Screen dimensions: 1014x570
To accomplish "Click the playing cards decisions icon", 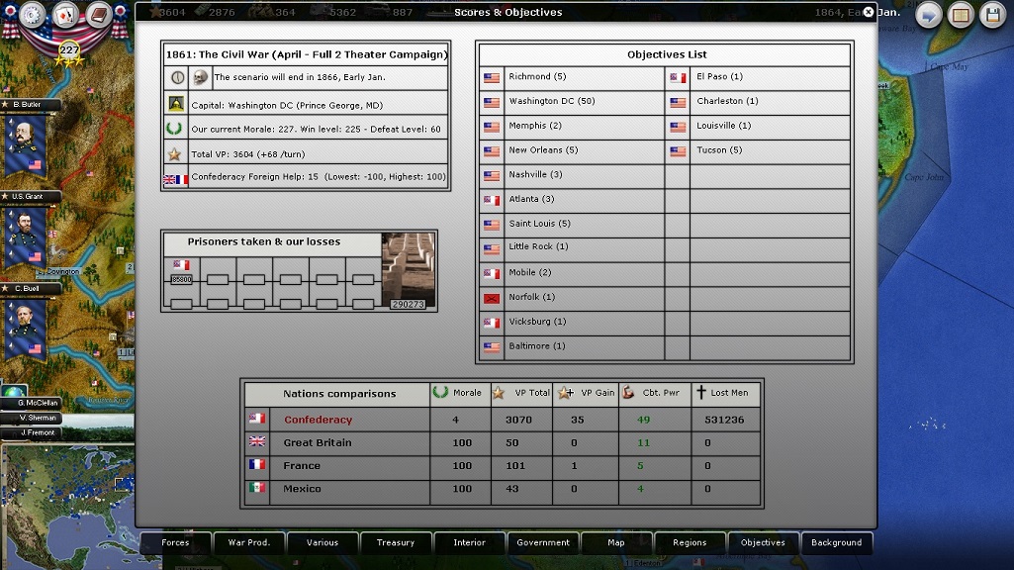I will click(x=64, y=15).
